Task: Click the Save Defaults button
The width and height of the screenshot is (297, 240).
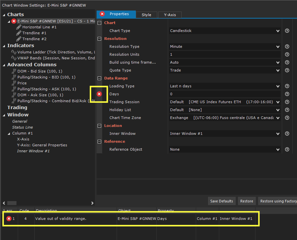Action: coord(222,201)
